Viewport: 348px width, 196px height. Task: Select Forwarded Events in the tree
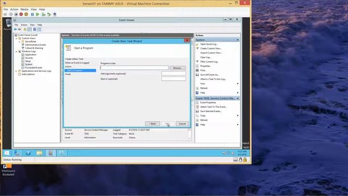coord(33,68)
